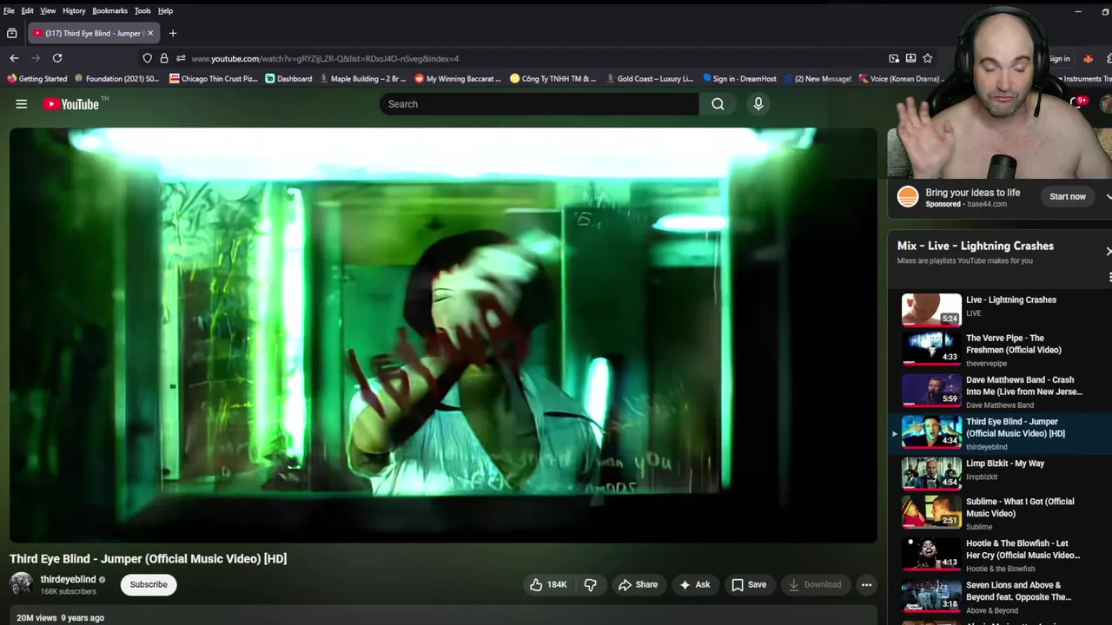
Task: Click the site padlock icon
Action: (164, 58)
